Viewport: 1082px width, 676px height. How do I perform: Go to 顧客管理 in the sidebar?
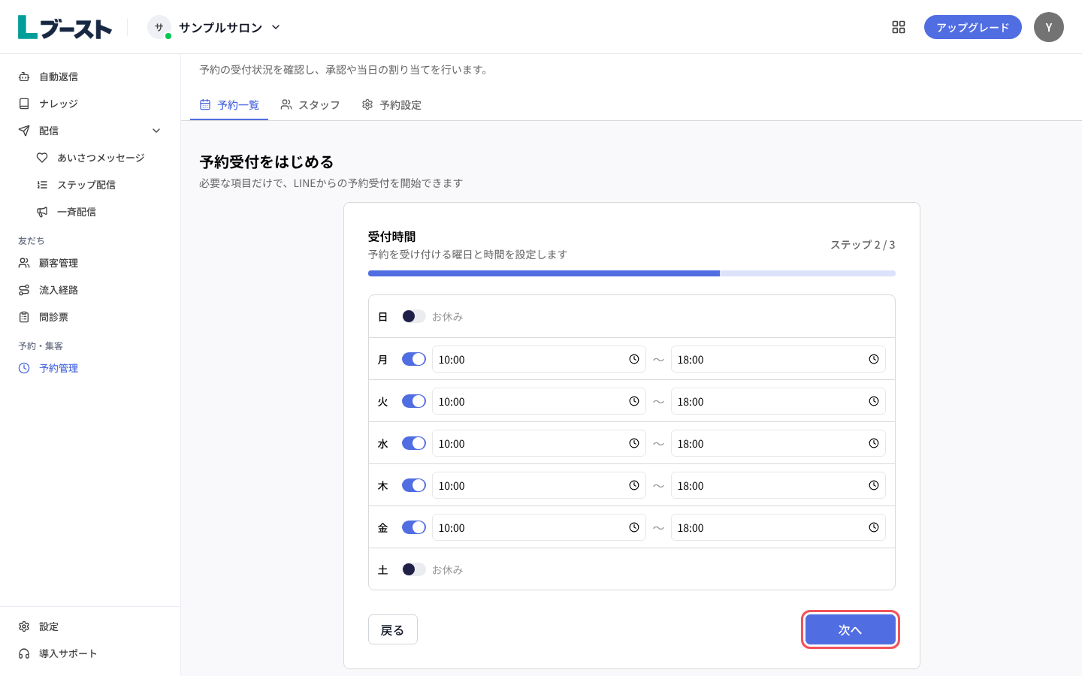tap(90, 263)
